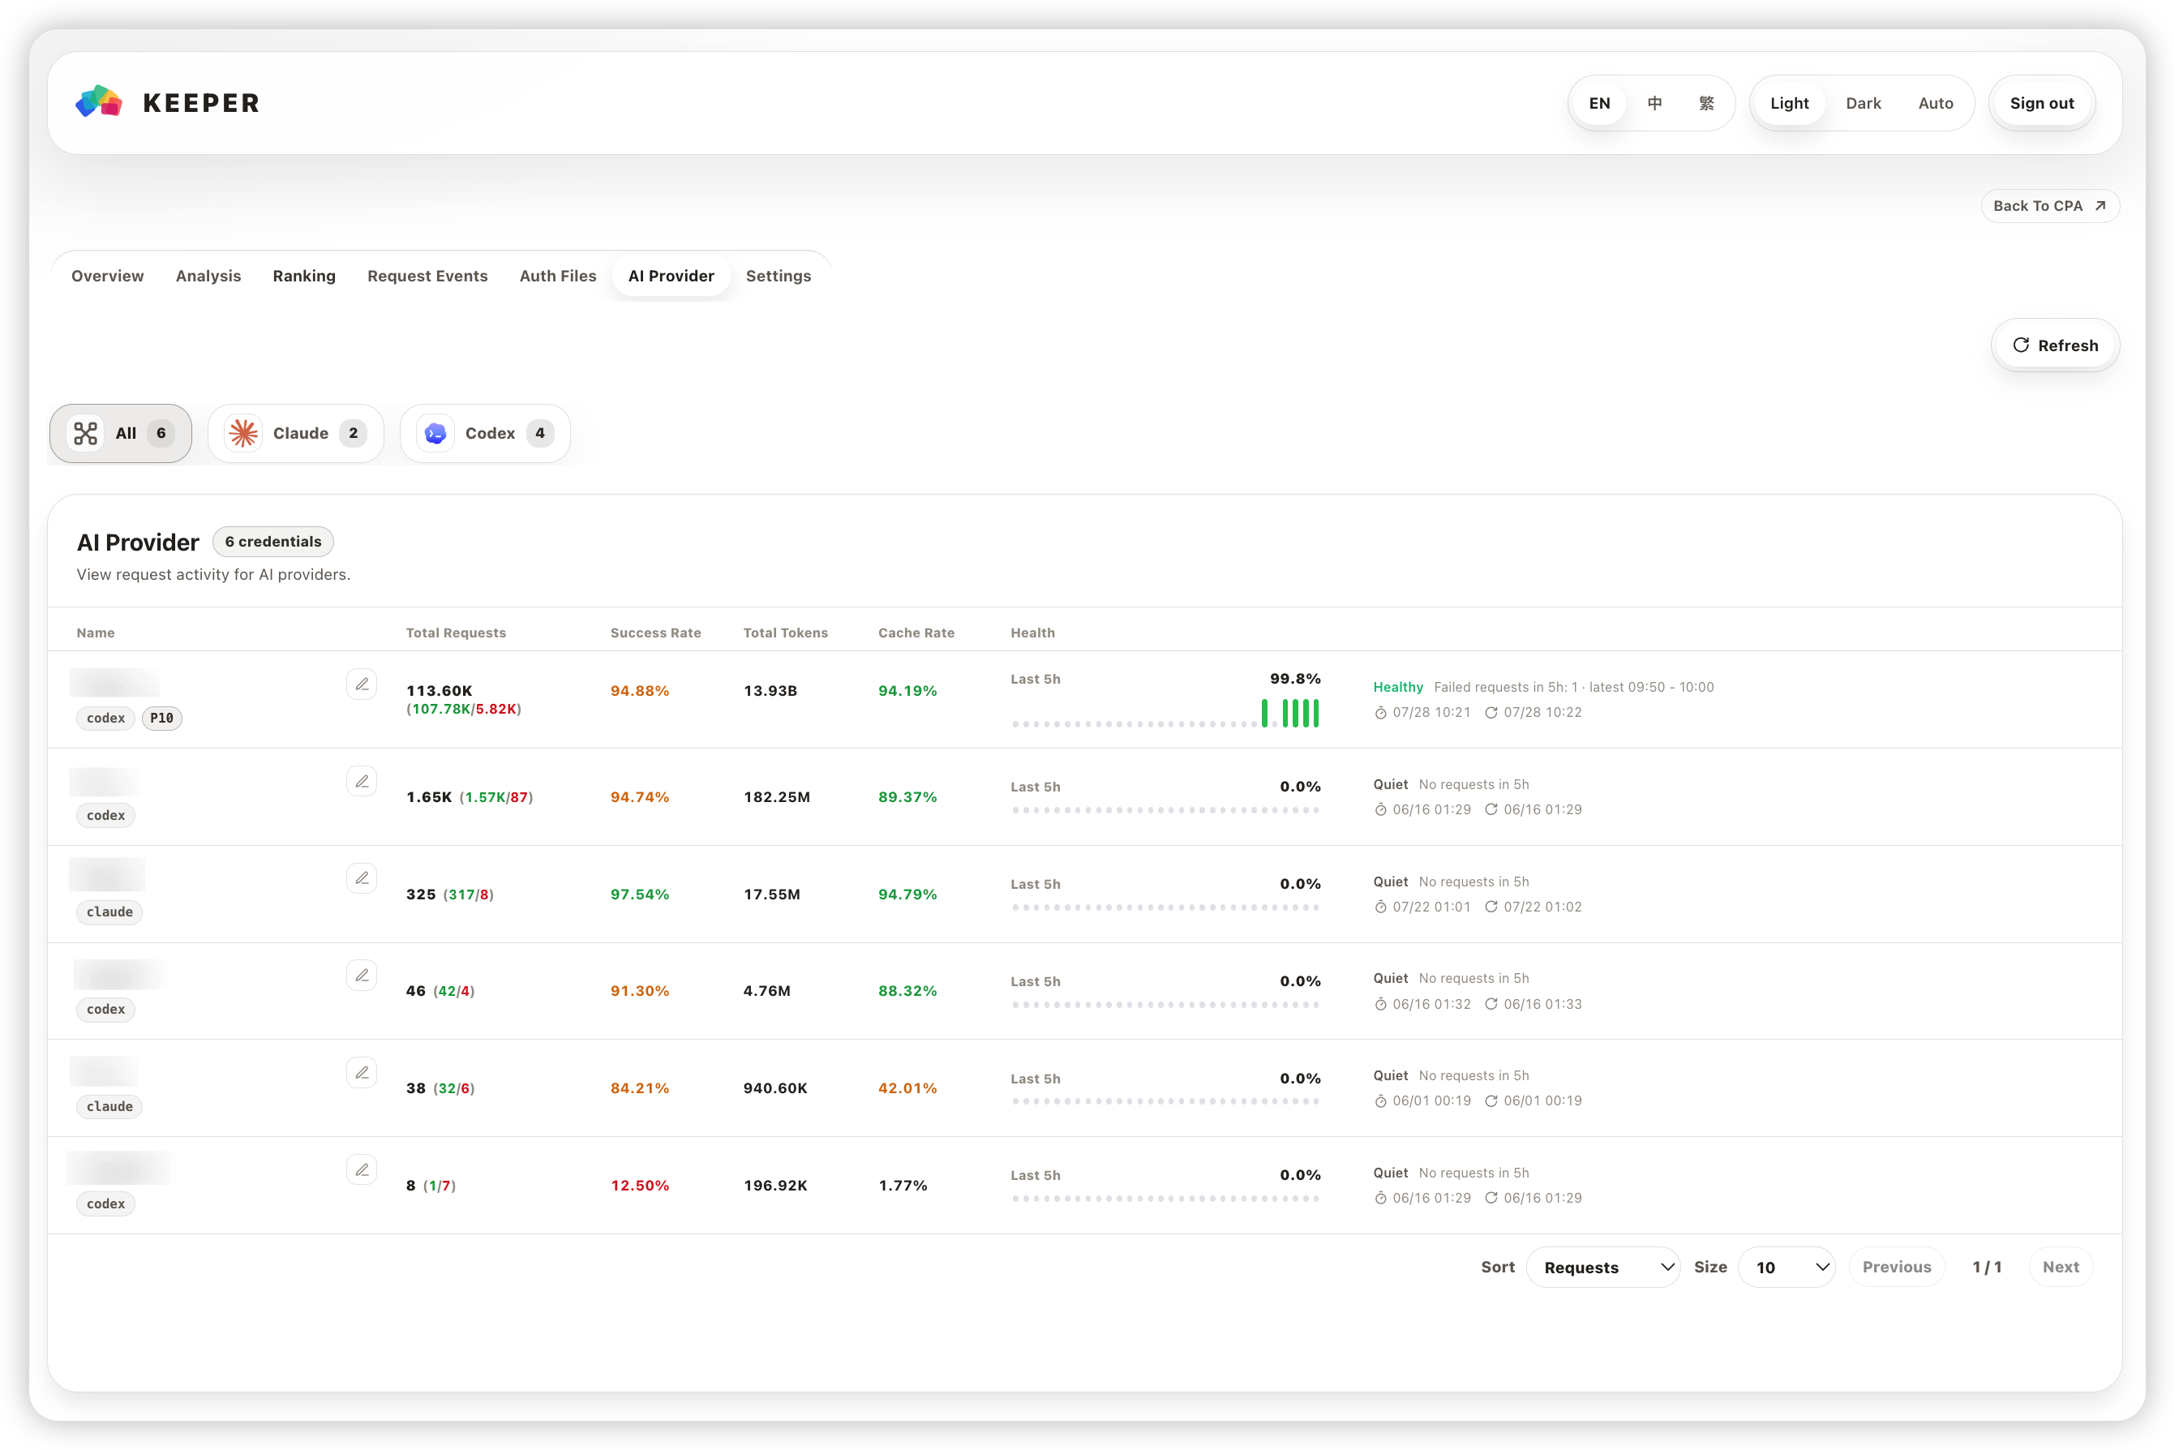This screenshot has width=2175, height=1450.
Task: Select the Auto theme
Action: pos(1936,103)
